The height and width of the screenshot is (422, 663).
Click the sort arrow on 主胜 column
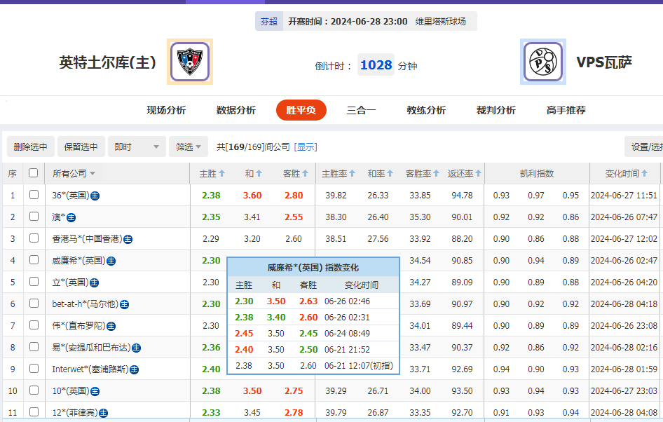(x=223, y=172)
